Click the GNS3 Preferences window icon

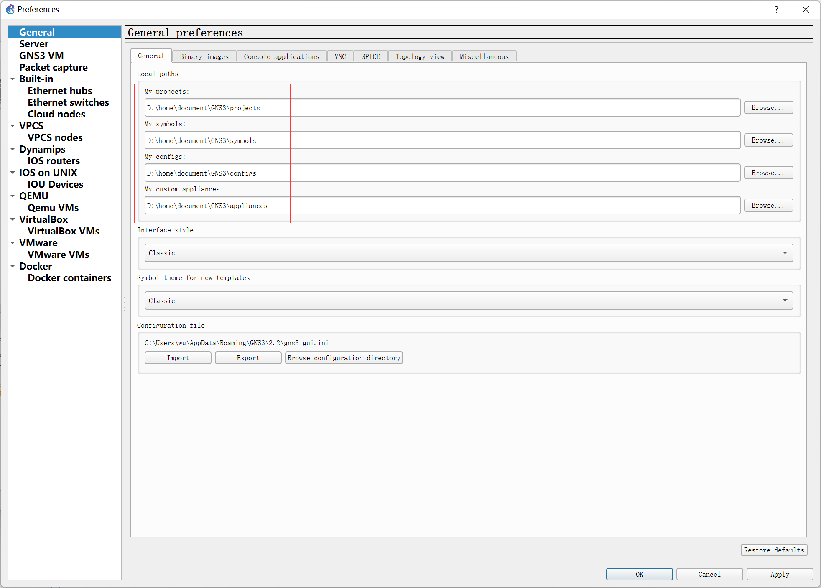point(10,9)
